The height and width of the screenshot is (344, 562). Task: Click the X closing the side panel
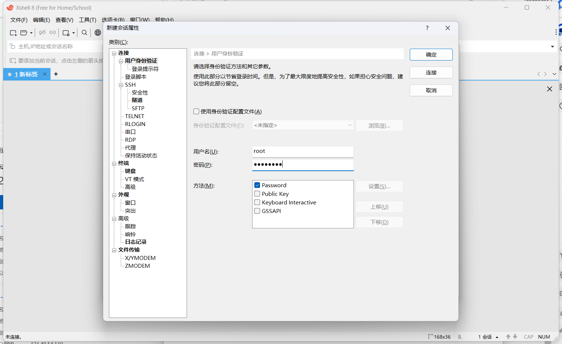coord(549,89)
